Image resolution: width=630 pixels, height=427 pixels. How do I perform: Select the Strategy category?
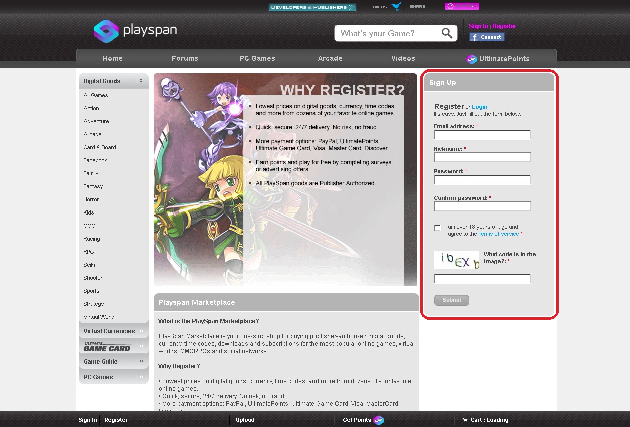pyautogui.click(x=94, y=304)
